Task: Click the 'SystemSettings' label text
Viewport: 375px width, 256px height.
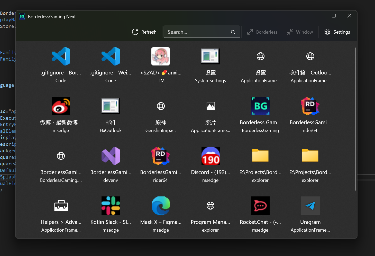Action: click(x=211, y=81)
